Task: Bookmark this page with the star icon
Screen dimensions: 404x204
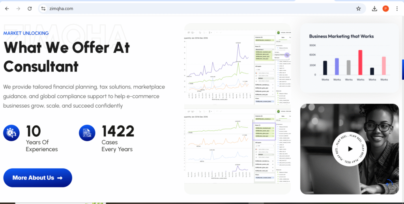Action: pos(358,8)
